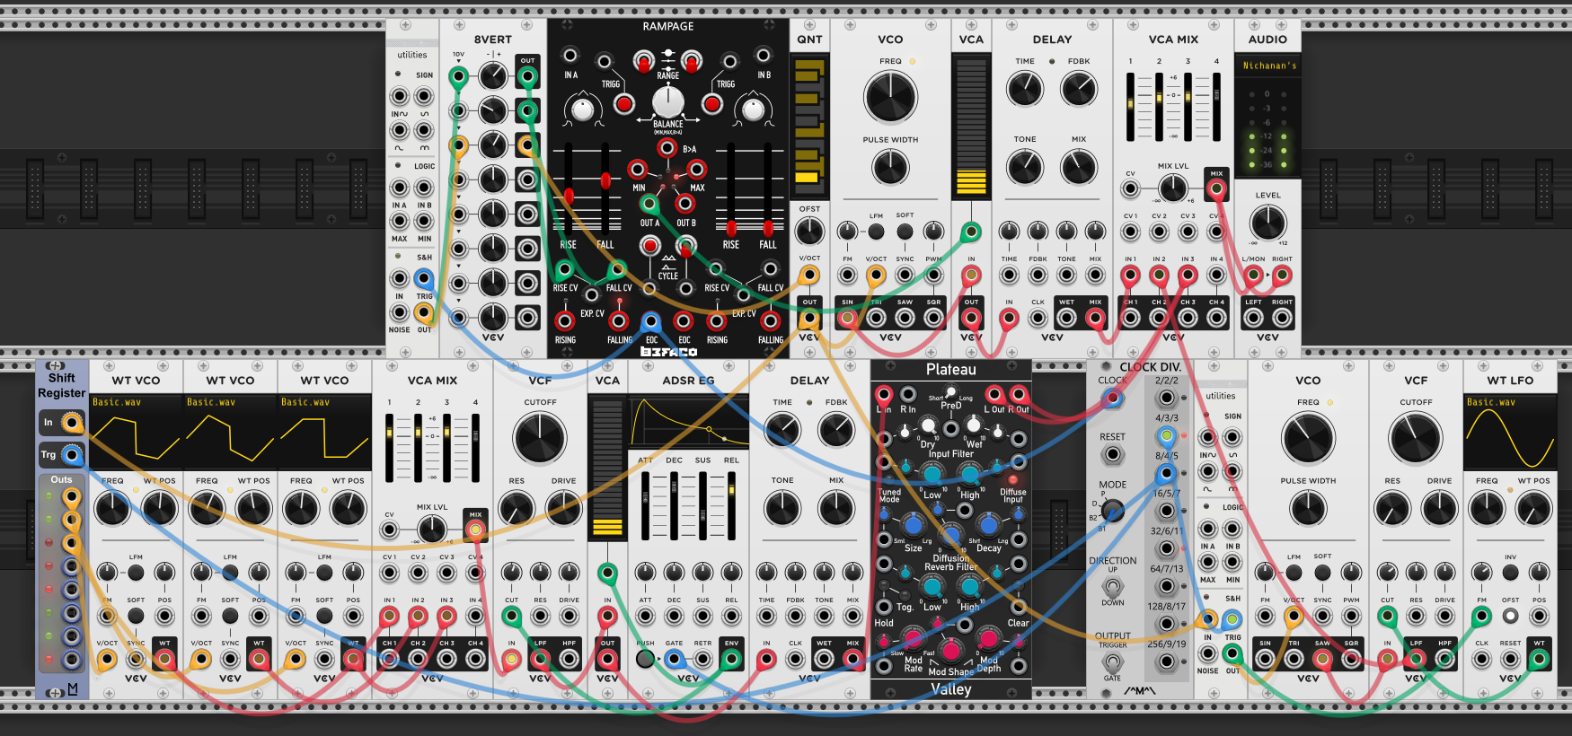Click the top-rack VCO SYNC input jack
1572x736 pixels.
coord(905,275)
